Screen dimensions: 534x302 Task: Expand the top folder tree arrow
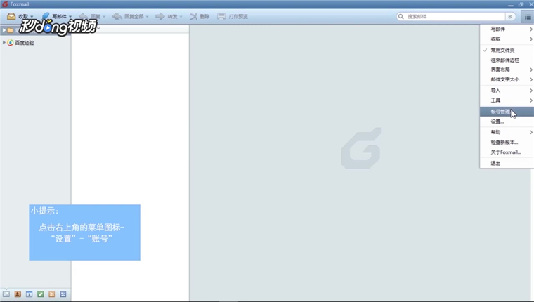[4, 30]
